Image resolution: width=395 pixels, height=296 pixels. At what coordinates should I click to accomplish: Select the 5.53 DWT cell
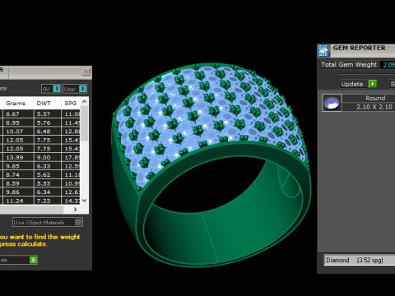click(47, 183)
